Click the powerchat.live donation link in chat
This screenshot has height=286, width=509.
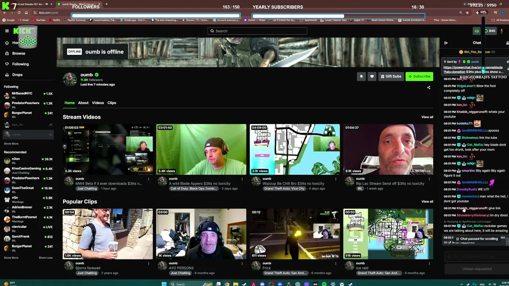(x=473, y=70)
